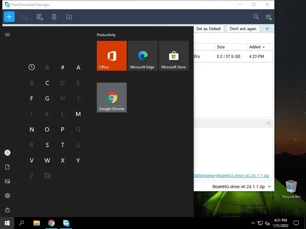The width and height of the screenshot is (306, 229).
Task: Launch Google Chrome tile
Action: [x=112, y=98]
